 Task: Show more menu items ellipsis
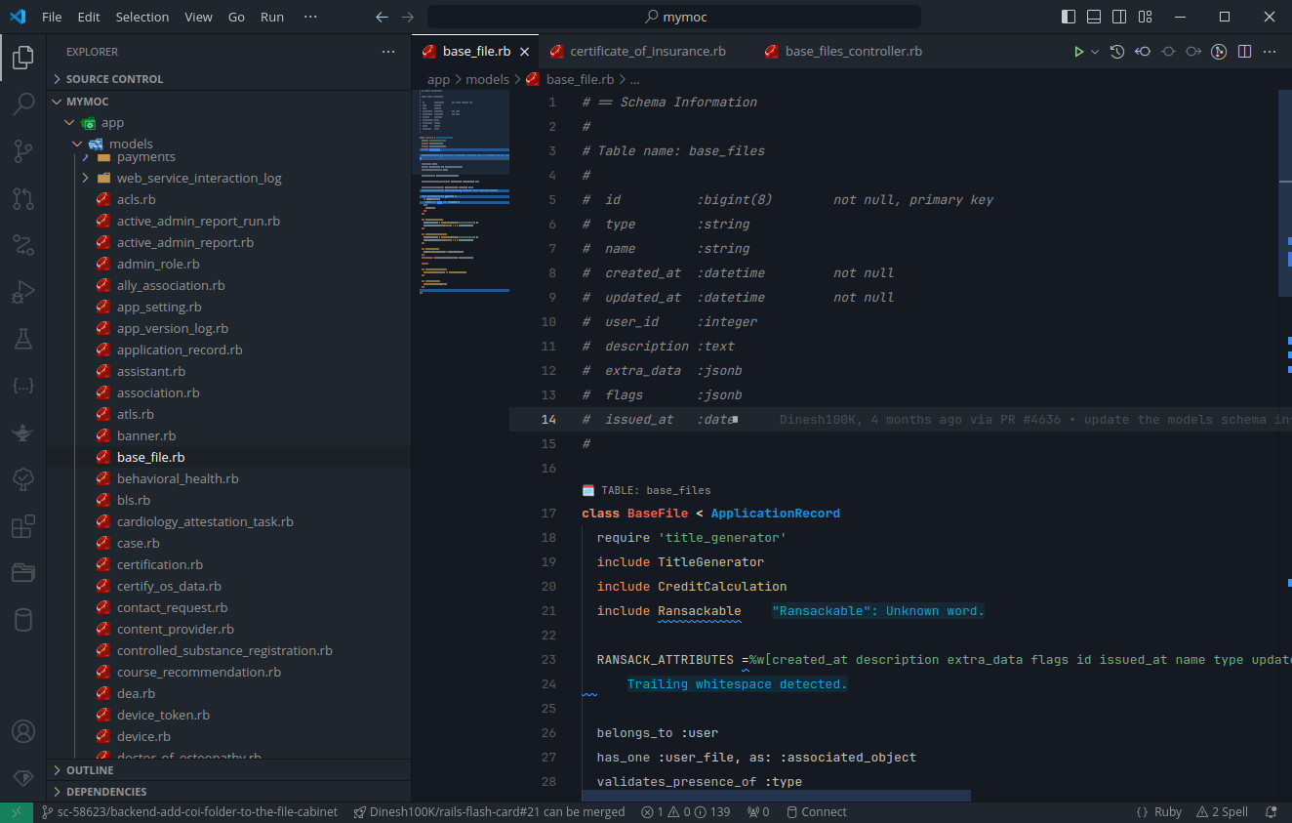tap(310, 17)
